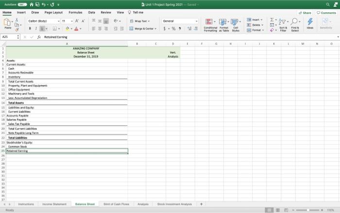
Task: Click the Delete cells button
Action: (255, 25)
